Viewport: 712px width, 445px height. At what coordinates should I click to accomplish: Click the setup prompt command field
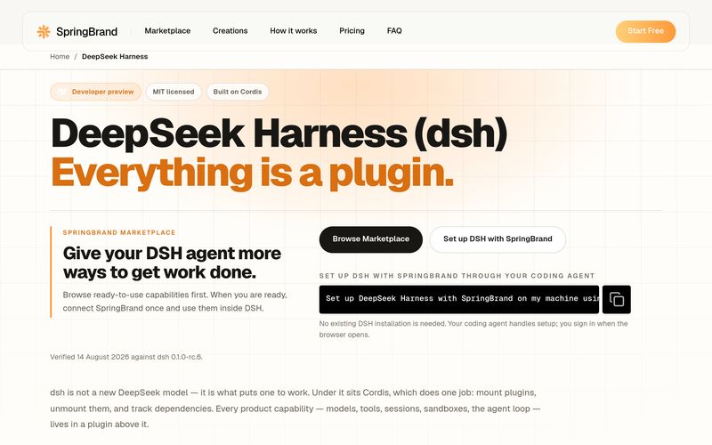459,299
